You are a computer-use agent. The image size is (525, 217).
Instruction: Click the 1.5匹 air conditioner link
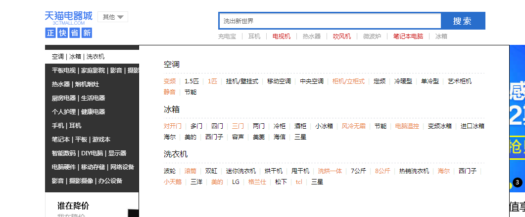click(x=191, y=81)
